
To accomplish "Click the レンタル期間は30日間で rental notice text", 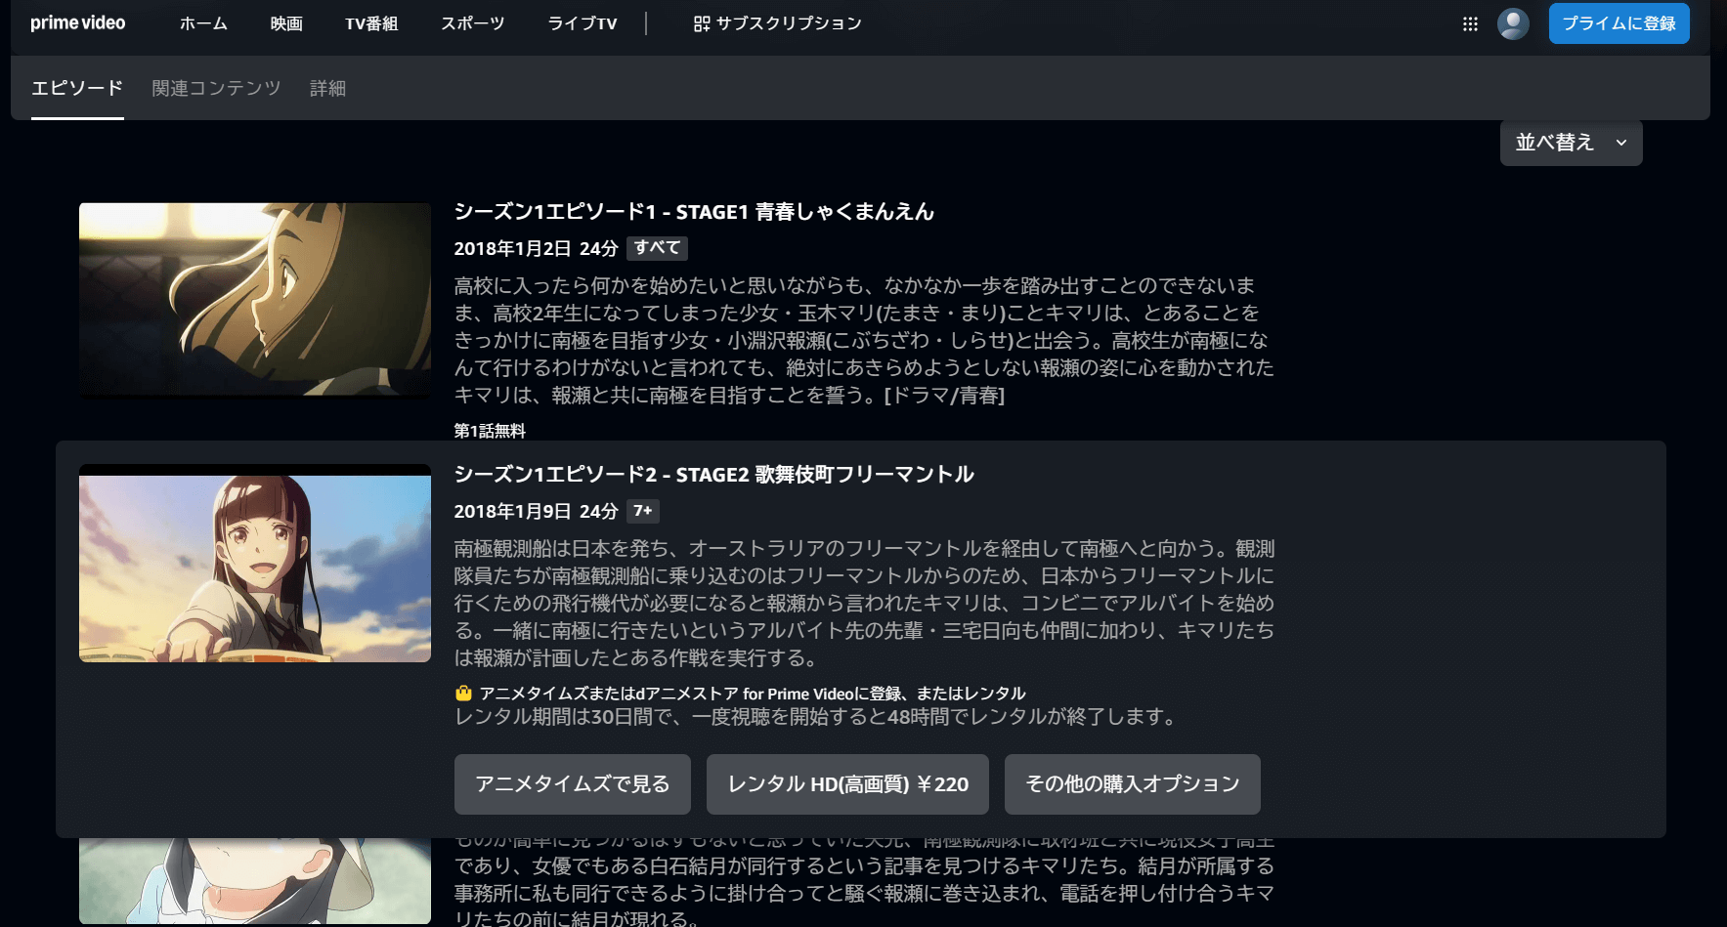I will point(816,717).
